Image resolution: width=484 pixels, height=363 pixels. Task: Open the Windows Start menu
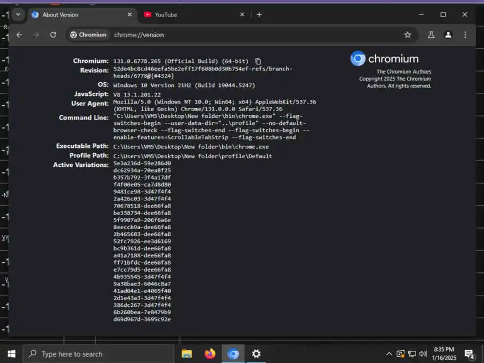pos(11,354)
